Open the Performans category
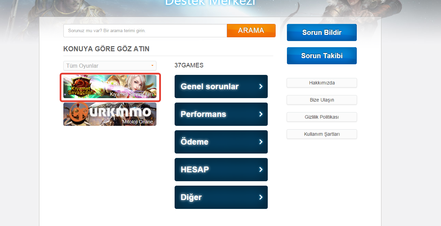Image resolution: width=441 pixels, height=226 pixels. coord(221,114)
